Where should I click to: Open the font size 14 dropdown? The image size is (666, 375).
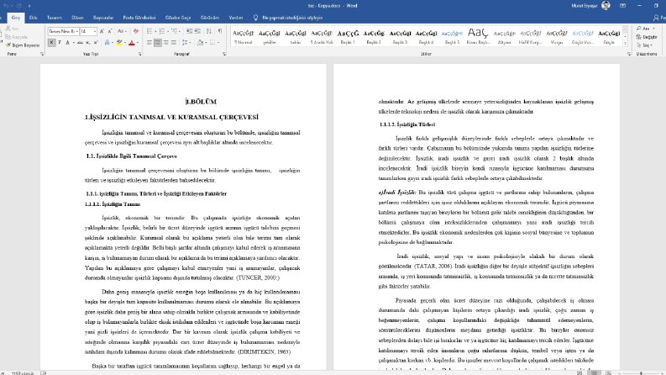(x=88, y=31)
